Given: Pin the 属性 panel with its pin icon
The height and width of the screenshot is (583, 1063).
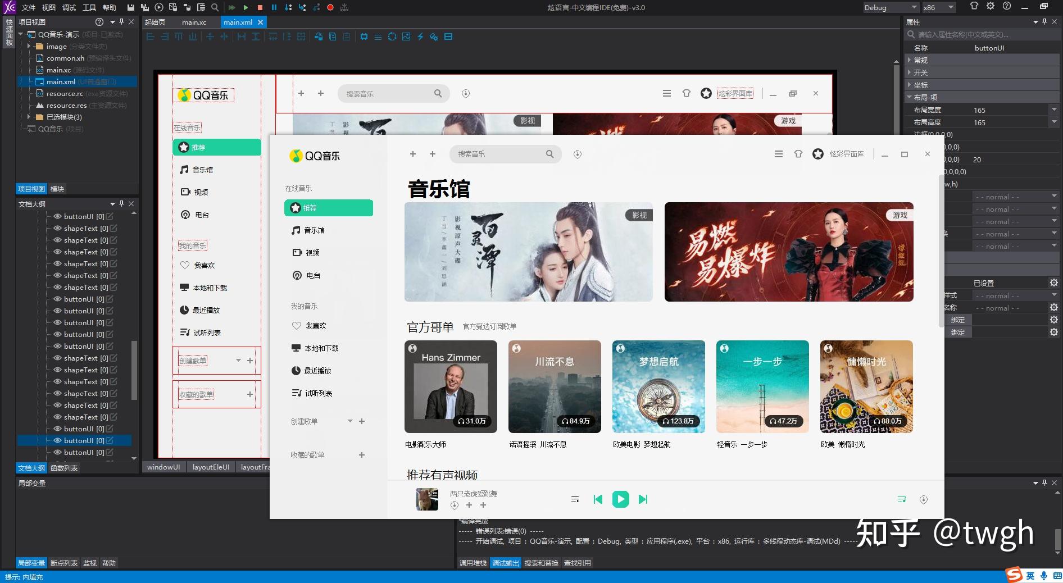Looking at the screenshot, I should click(1044, 22).
